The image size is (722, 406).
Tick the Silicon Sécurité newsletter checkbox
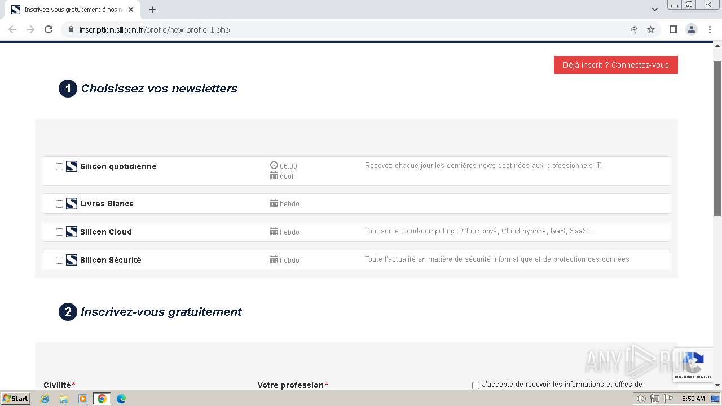59,260
